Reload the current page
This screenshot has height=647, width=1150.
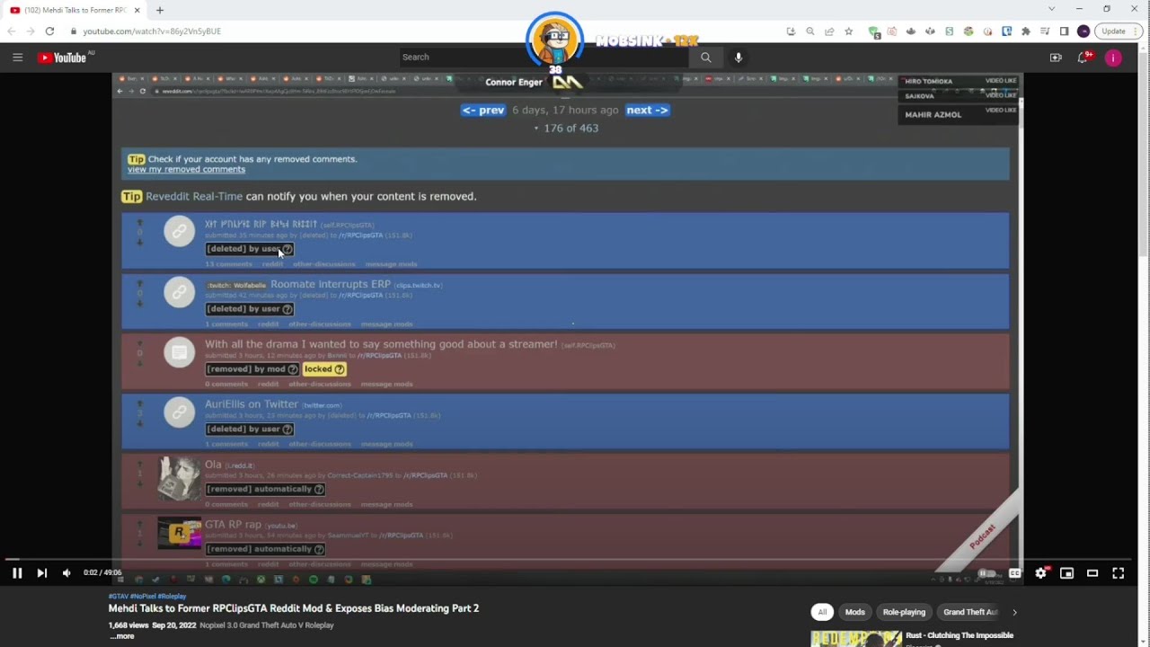tap(49, 31)
